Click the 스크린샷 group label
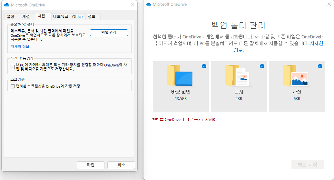This screenshot has height=180, width=334. pos(17,80)
